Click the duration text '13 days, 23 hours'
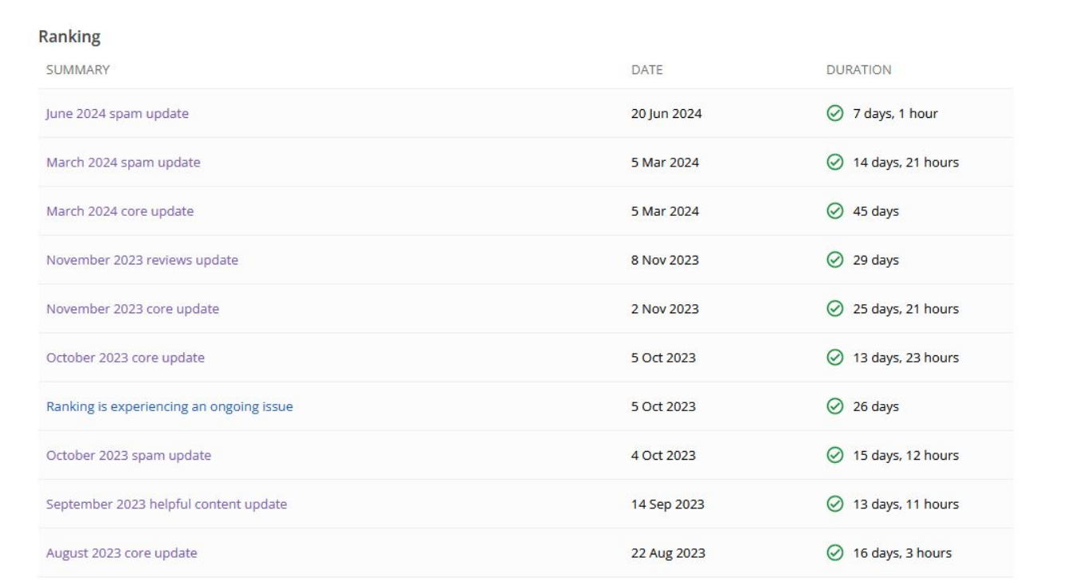 point(905,358)
